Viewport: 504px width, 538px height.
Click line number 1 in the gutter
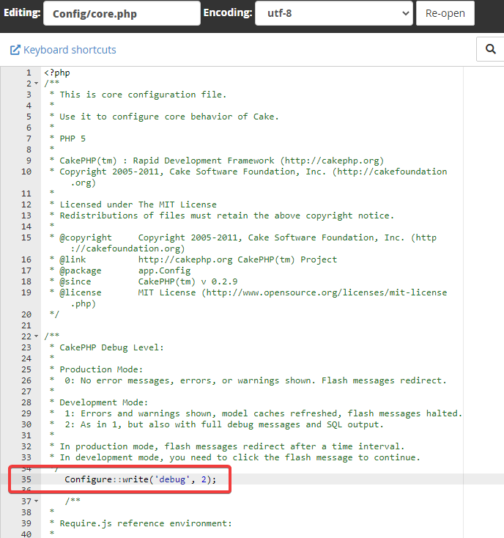tap(29, 73)
